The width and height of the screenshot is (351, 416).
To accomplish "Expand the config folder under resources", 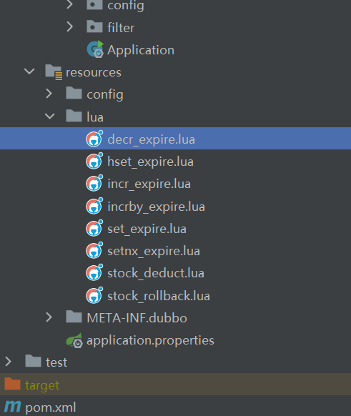I will [x=49, y=94].
